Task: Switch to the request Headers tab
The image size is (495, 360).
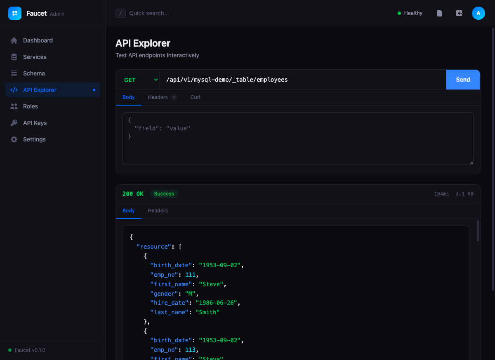Action: coord(163,97)
